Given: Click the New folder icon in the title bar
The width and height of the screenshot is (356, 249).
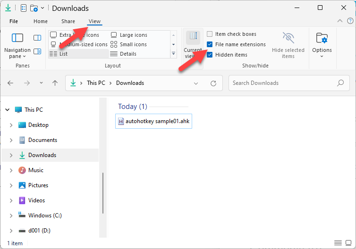Looking at the screenshot, I should [34, 8].
